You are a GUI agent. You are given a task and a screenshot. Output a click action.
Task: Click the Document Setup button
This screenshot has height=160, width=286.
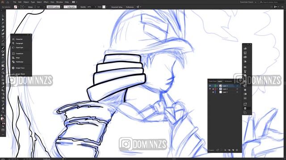point(117,7)
